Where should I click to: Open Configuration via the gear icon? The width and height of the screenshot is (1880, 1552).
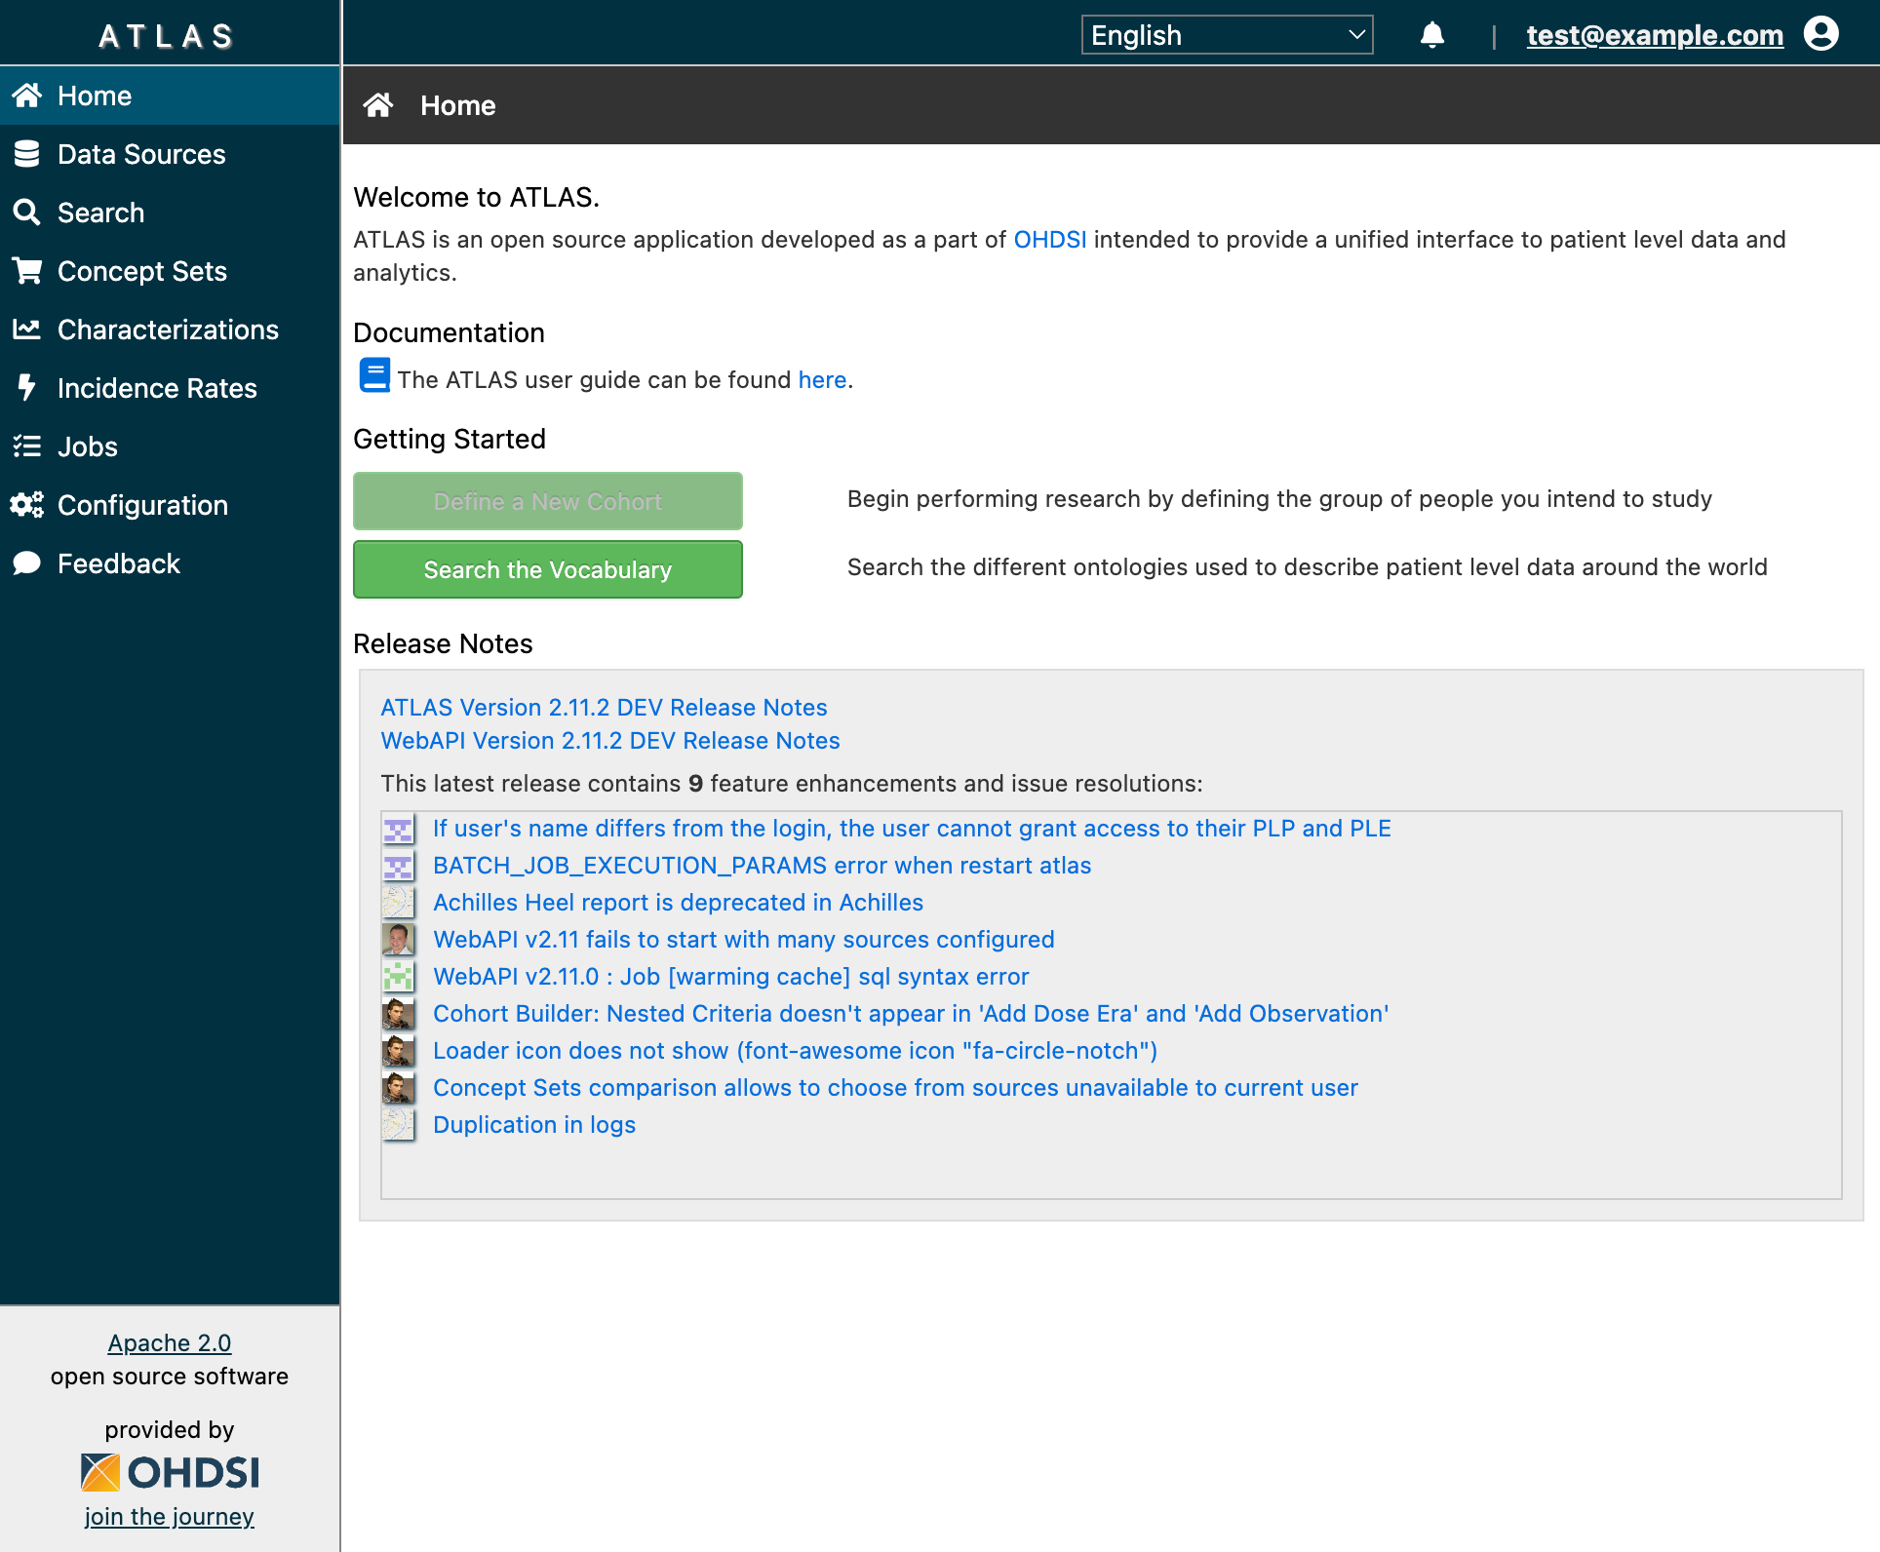point(25,505)
